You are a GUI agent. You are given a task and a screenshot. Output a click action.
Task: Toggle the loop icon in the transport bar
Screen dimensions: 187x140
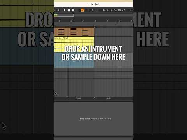93,10
